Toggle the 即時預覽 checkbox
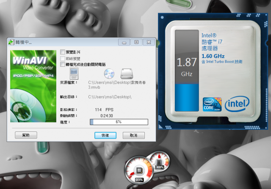The height and width of the screenshot is (189, 271). click(63, 58)
